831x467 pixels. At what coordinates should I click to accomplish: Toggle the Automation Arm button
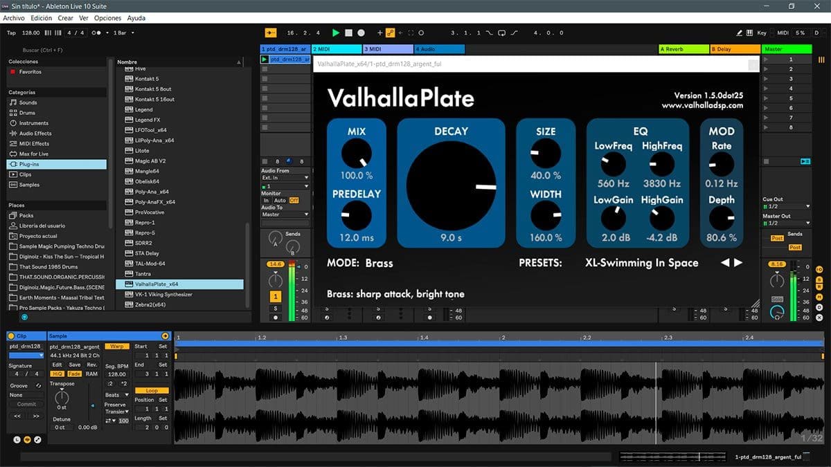point(390,33)
